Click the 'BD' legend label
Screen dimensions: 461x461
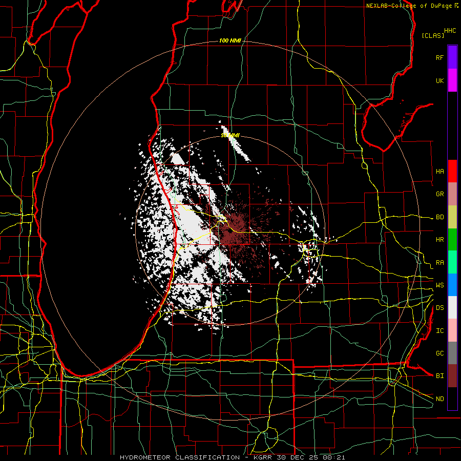tap(439, 217)
